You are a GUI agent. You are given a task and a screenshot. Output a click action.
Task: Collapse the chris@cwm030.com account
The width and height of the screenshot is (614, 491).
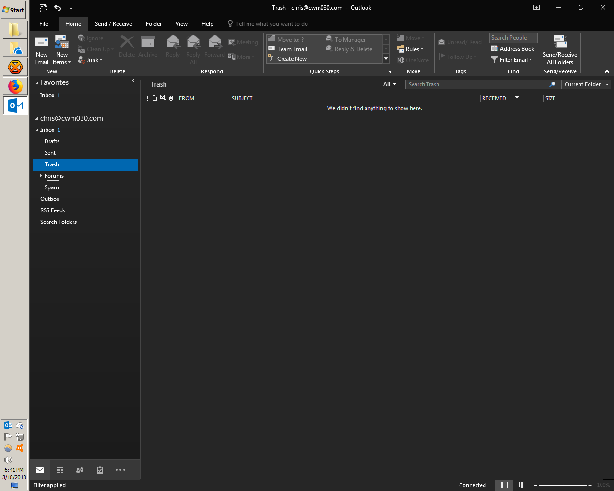[37, 118]
